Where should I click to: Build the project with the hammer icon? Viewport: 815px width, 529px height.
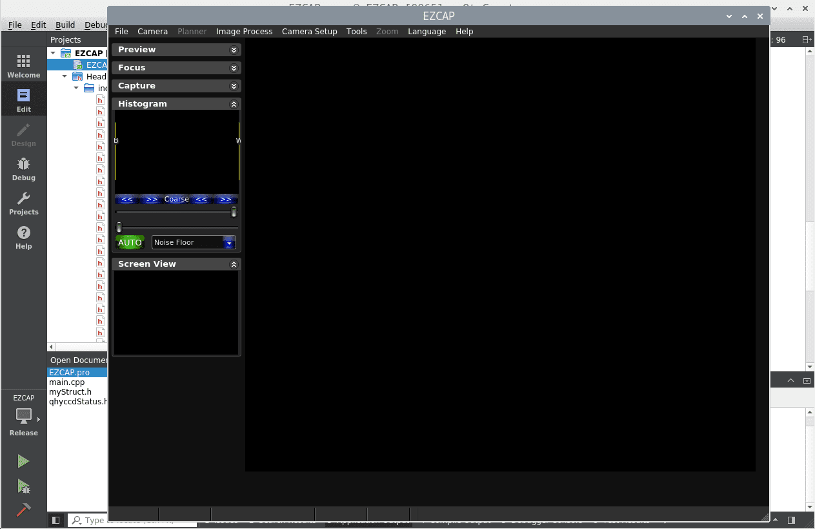pos(23,510)
